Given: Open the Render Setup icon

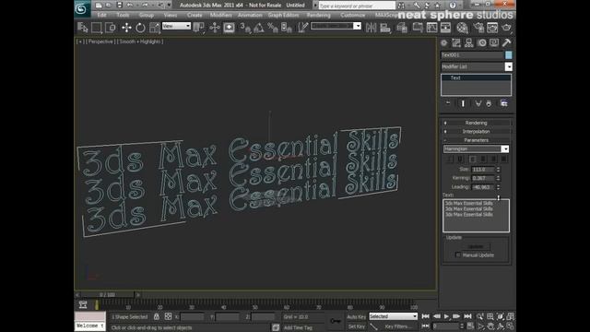Looking at the screenshot, I should [x=478, y=28].
